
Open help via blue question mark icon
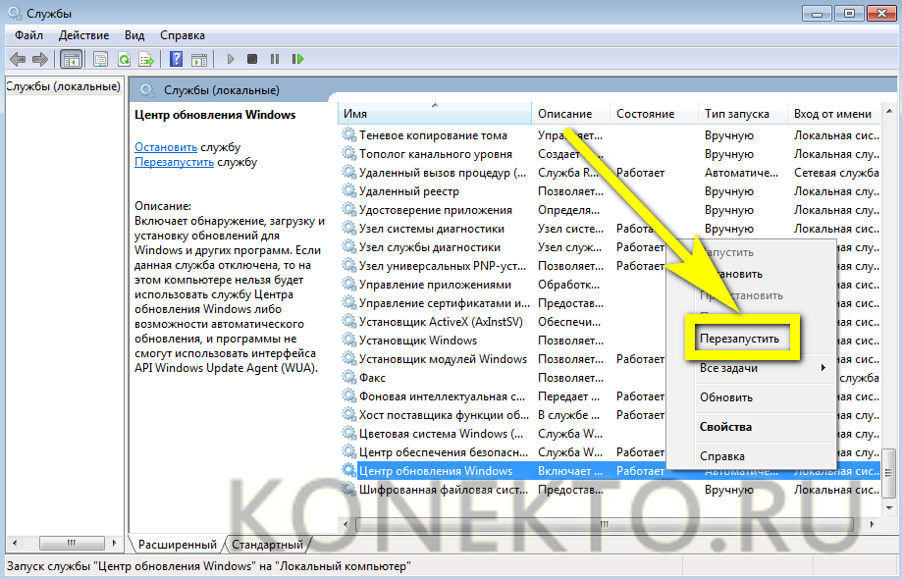pos(177,59)
